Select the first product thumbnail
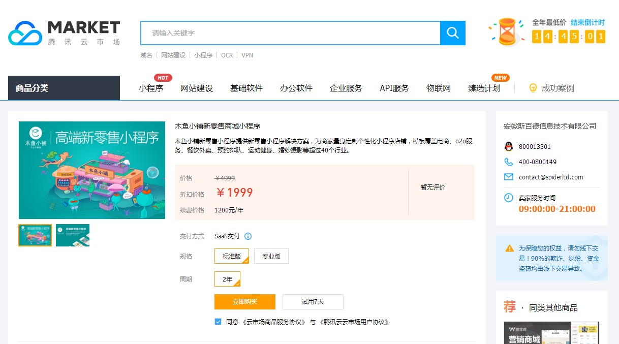Image resolution: width=619 pixels, height=344 pixels. pos(35,235)
